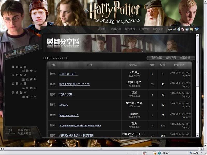Click author name 霍格華茲生 凱
This screenshot has width=207, height=155.
tap(134, 103)
